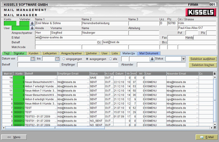219x142 pixels.
Task: Jump to top of mail table
Action: click(x=215, y=73)
